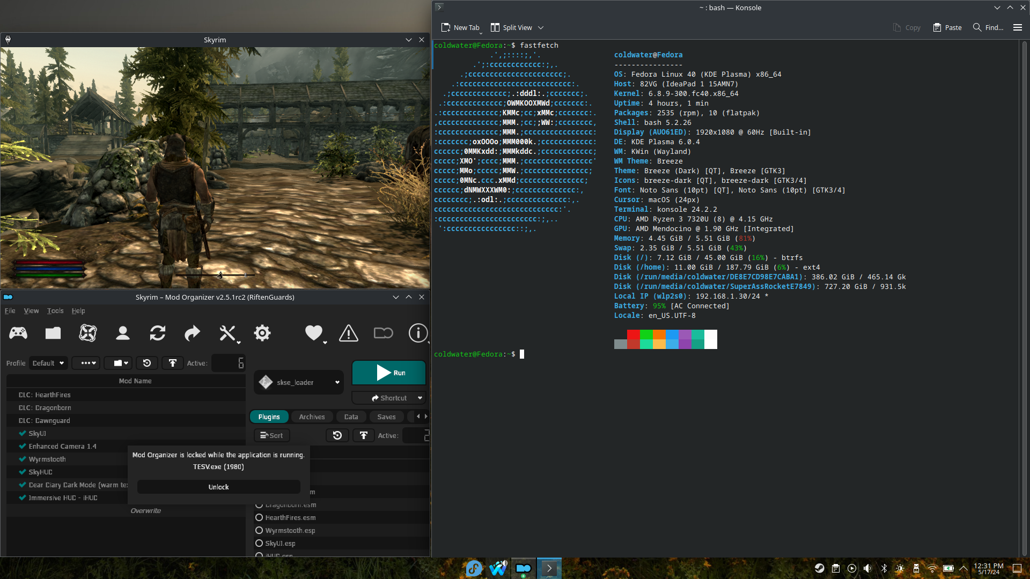Image resolution: width=1030 pixels, height=579 pixels.
Task: Click create backup icon in Plugins pane
Action: coord(364,435)
